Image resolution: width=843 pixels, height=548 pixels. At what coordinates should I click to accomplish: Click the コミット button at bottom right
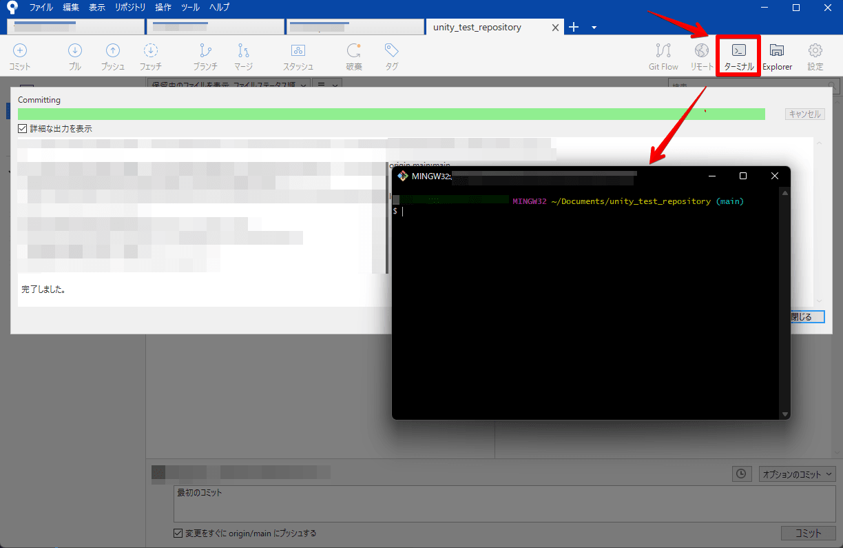click(x=808, y=533)
